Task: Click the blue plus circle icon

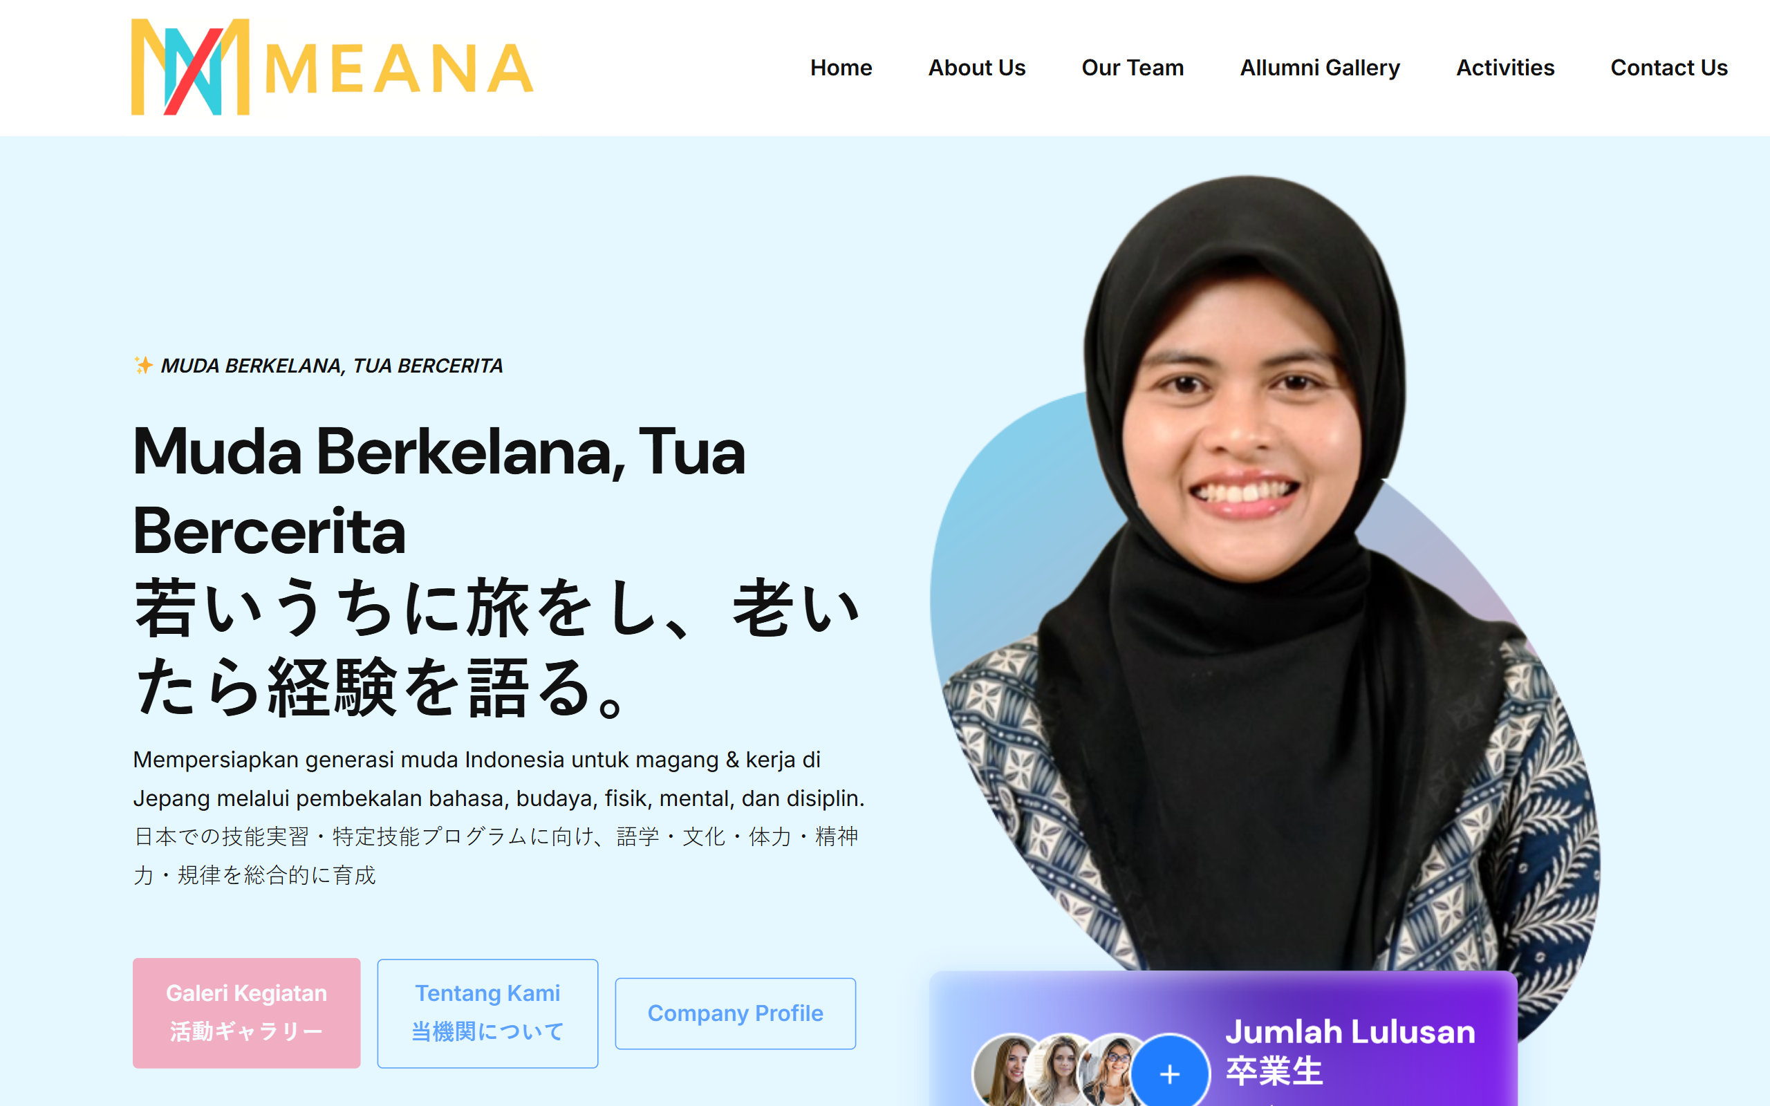Action: click(x=1170, y=1071)
